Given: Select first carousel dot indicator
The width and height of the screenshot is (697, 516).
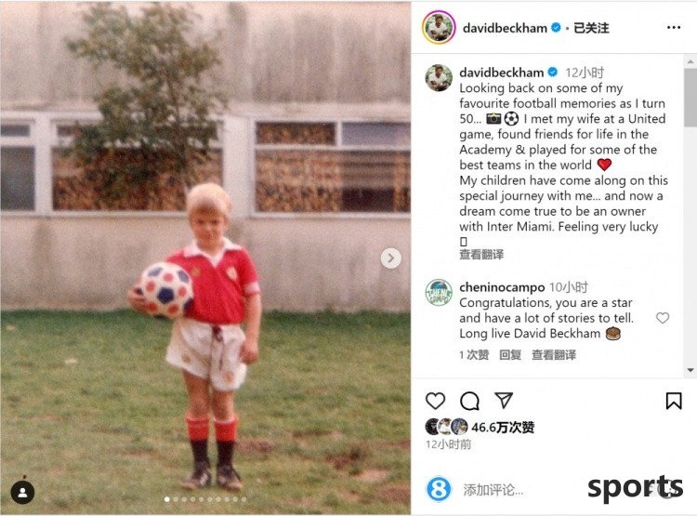Looking at the screenshot, I should [x=167, y=499].
